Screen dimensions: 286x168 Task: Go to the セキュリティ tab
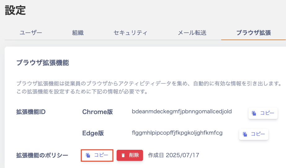[130, 33]
